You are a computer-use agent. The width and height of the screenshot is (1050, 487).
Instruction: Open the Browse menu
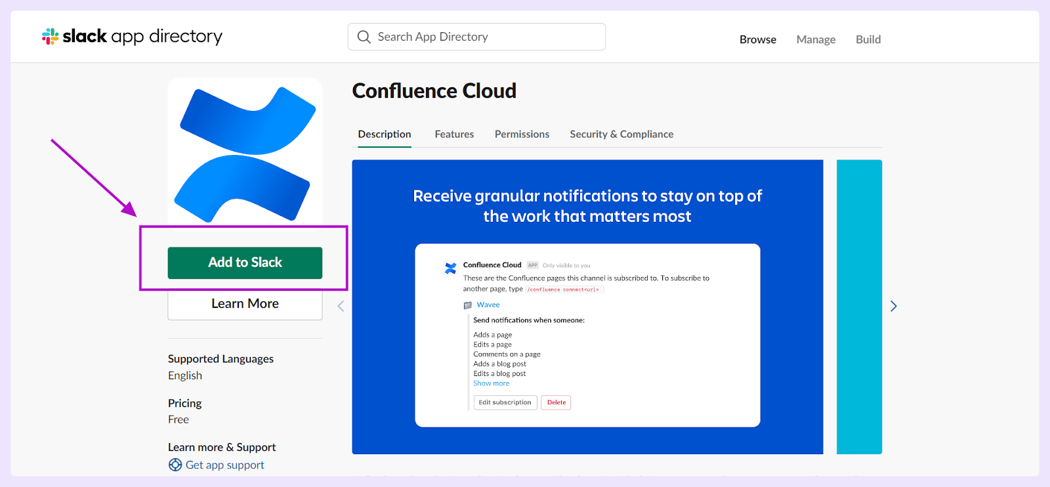(x=758, y=39)
